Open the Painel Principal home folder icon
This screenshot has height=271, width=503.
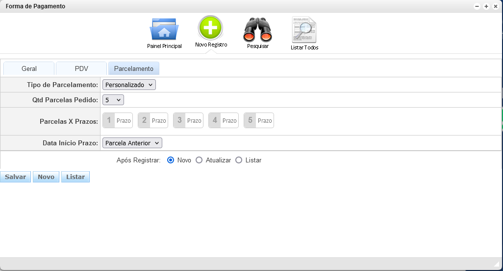point(164,29)
